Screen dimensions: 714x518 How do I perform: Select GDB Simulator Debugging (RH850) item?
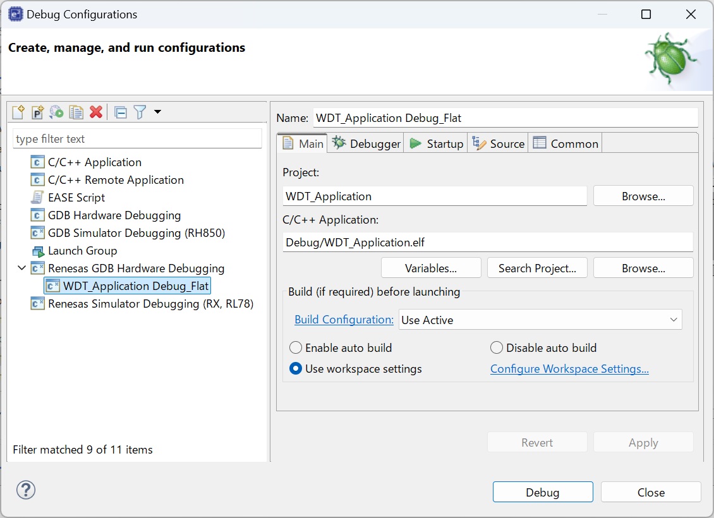[x=128, y=233]
